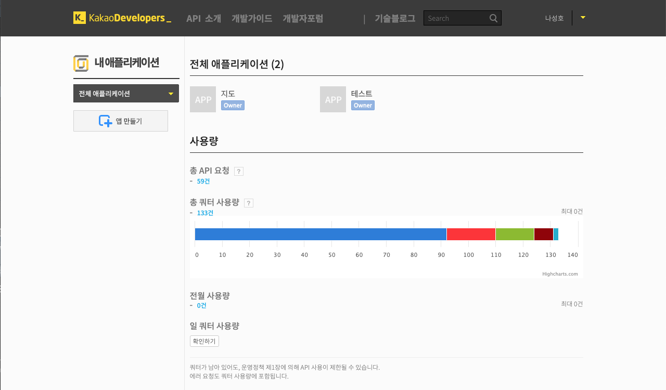The width and height of the screenshot is (666, 390).
Task: Click the 지도 APP thumbnail icon
Action: click(203, 99)
